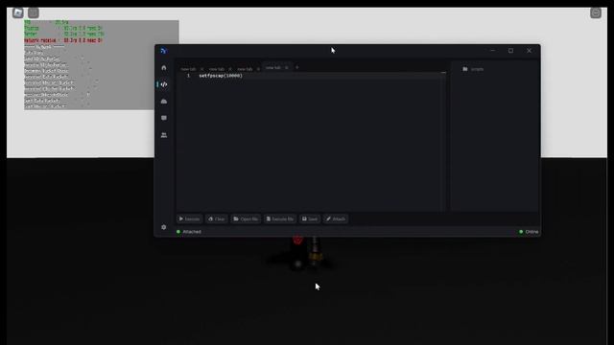Viewport: 614px width, 345px height.
Task: Click line number 1 in editor gutter
Action: coord(188,76)
